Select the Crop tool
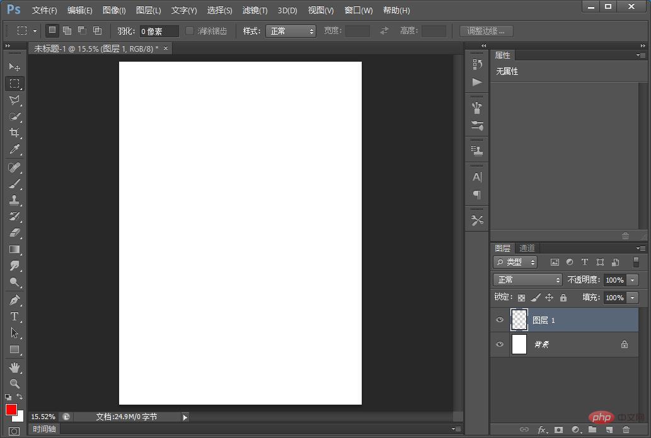This screenshot has height=438, width=651. pyautogui.click(x=14, y=133)
